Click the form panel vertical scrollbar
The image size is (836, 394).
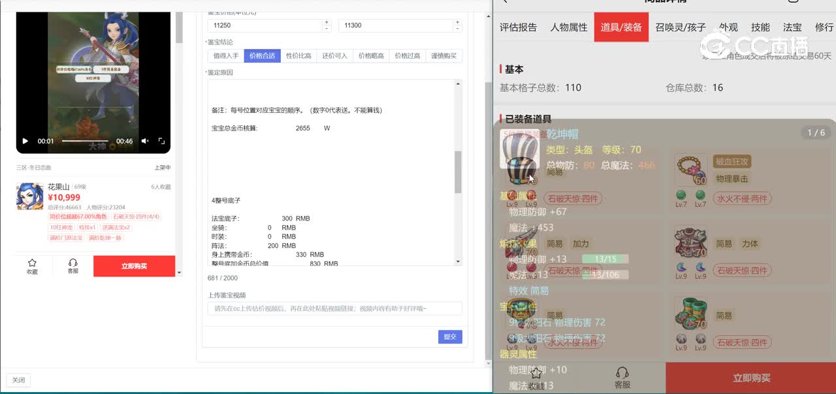tap(488, 220)
